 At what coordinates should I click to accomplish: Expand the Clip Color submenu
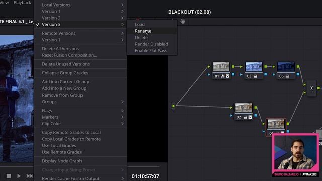tap(80, 124)
